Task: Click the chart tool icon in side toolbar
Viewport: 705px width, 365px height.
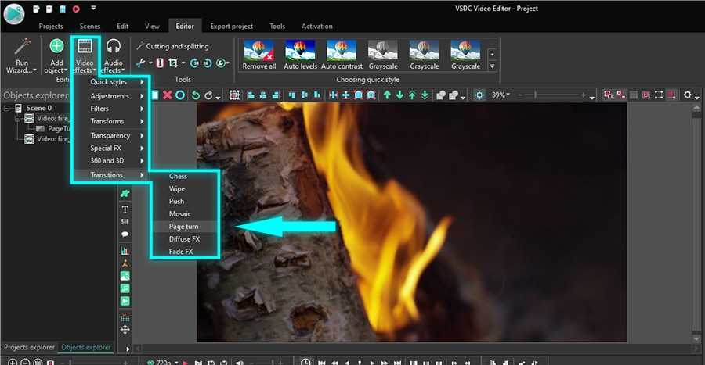Action: pos(125,251)
